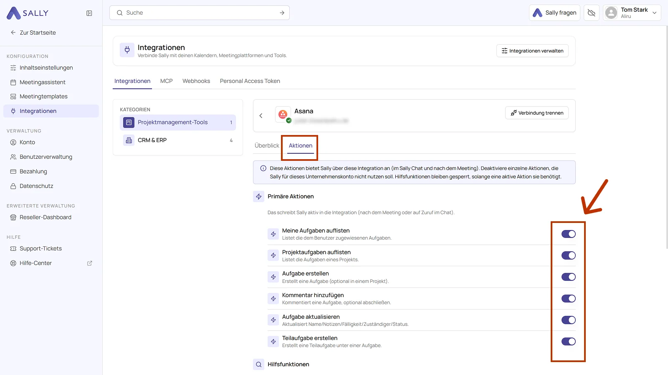Image resolution: width=668 pixels, height=375 pixels.
Task: Click the lightning icon for Kommentar hinzufügen
Action: pyautogui.click(x=273, y=299)
